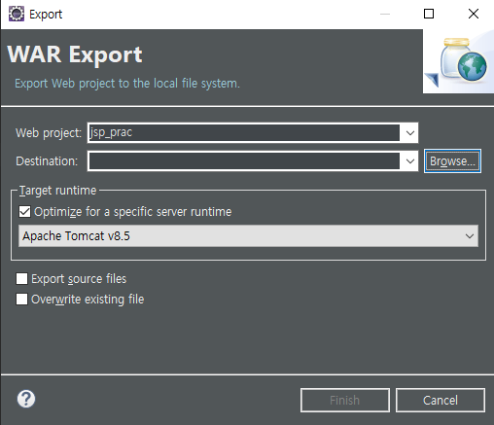Click the Destination: label
The image size is (494, 425).
47,161
